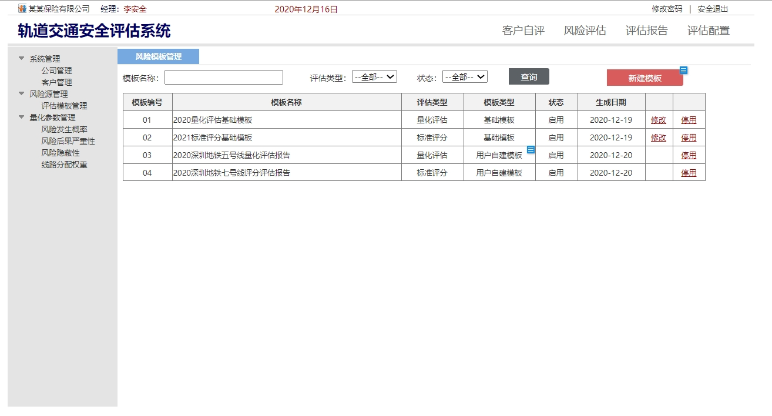
Task: Select 评估模板管理 in the sidebar
Action: tap(64, 106)
